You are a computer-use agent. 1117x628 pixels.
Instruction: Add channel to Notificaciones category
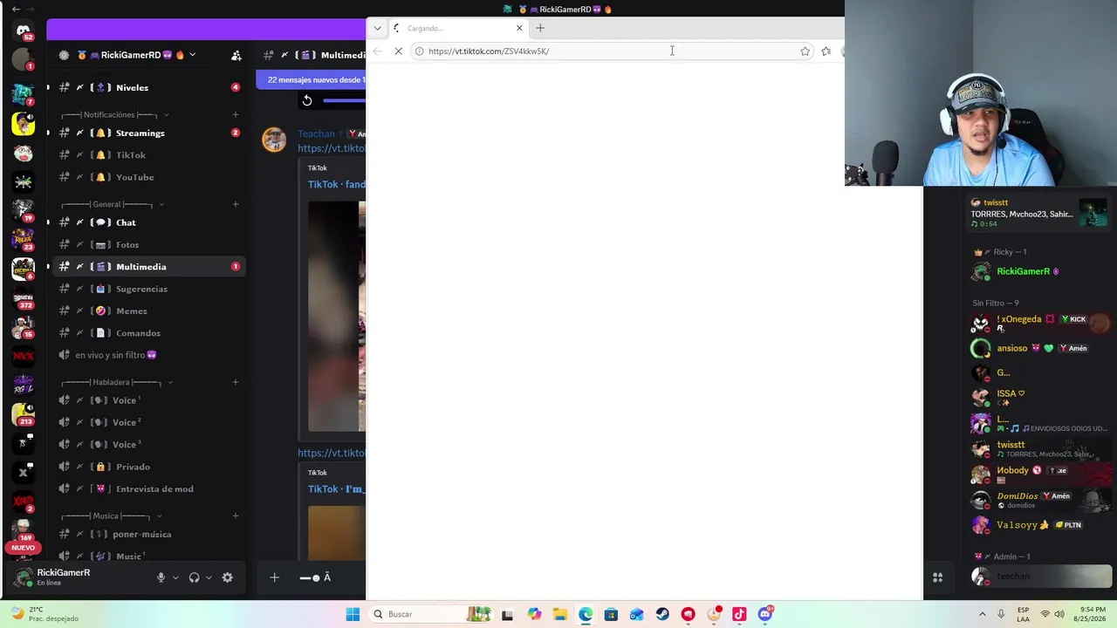tap(236, 114)
